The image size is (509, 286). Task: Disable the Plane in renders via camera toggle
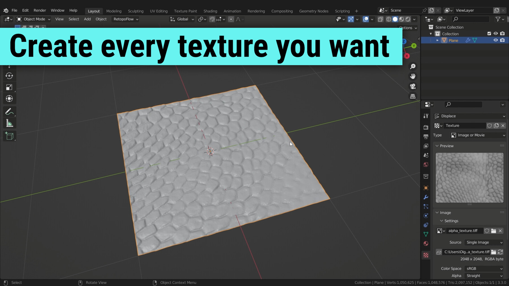coord(502,40)
